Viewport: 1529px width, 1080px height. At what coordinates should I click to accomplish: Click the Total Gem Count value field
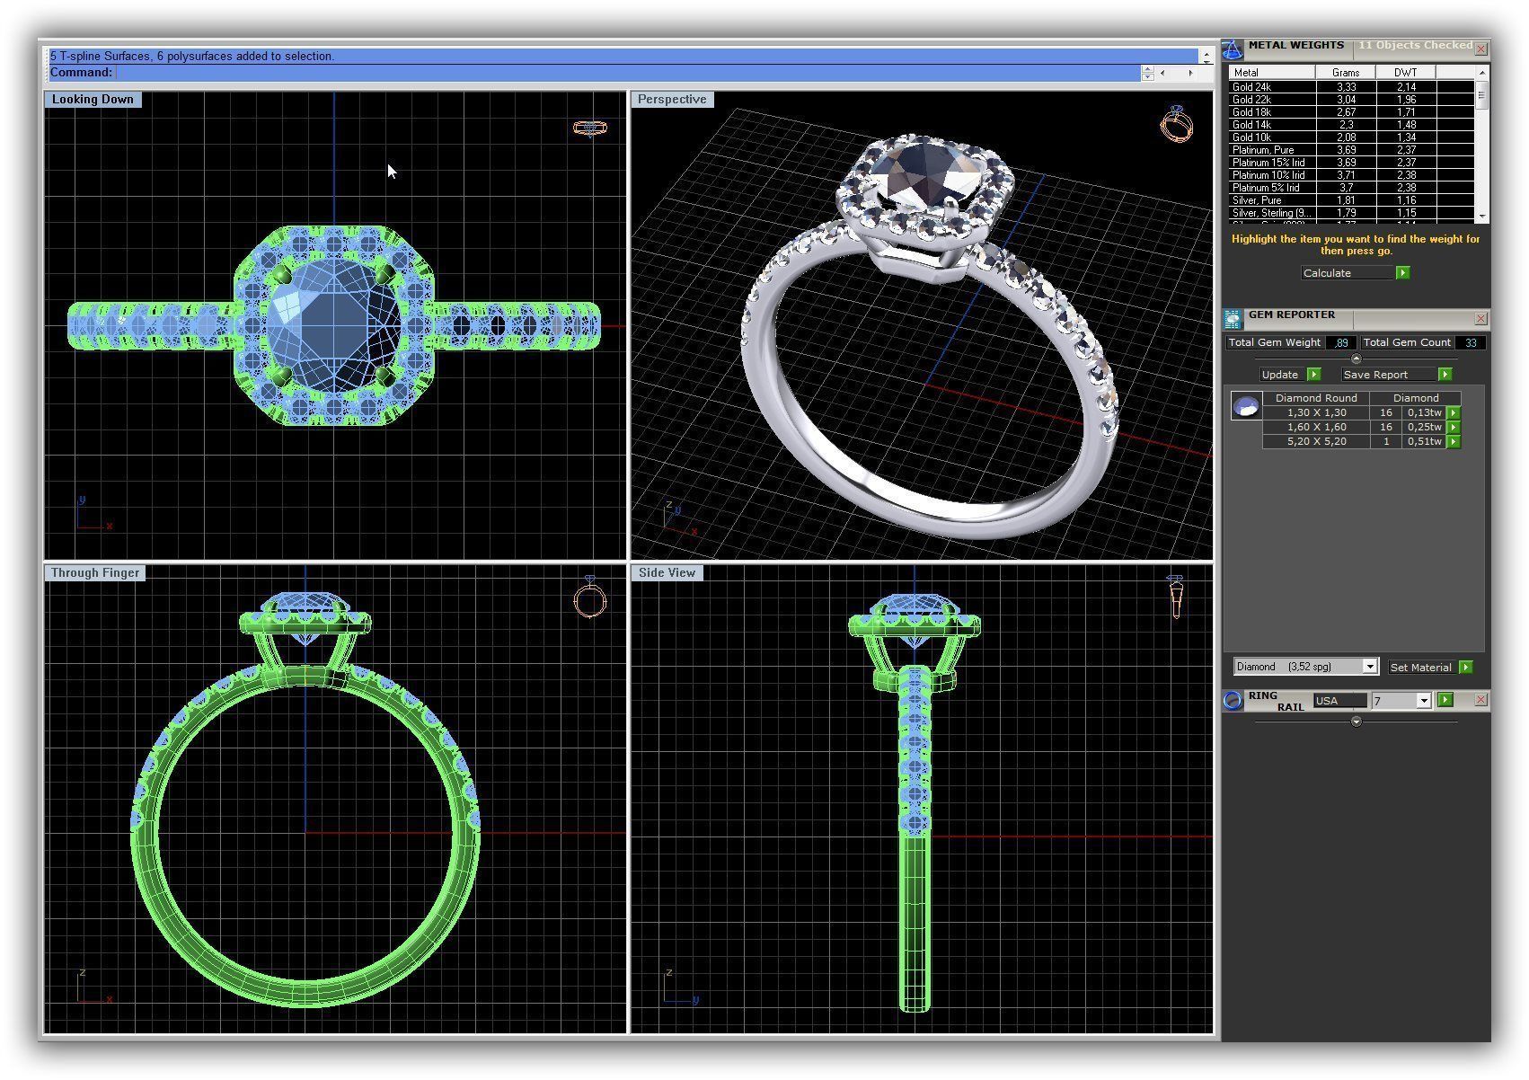[1471, 343]
